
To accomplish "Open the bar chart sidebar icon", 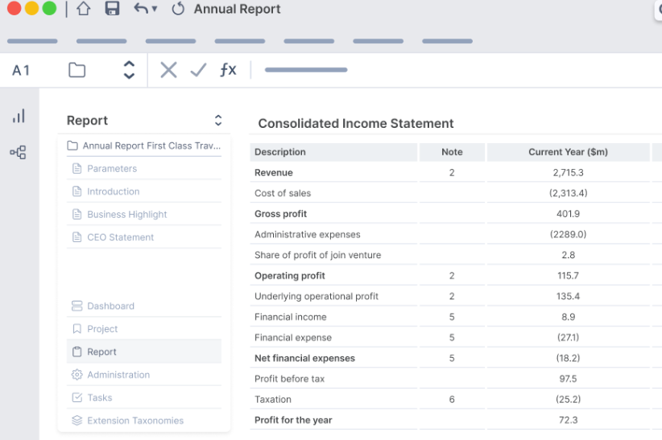I will coord(19,116).
